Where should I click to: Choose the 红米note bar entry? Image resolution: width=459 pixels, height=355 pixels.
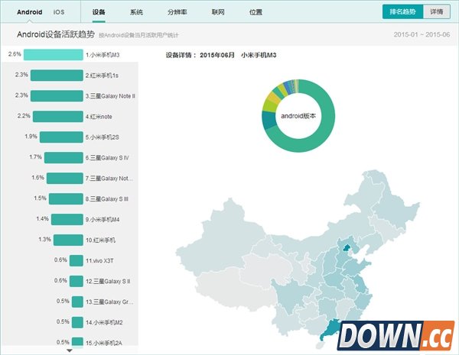pyautogui.click(x=57, y=116)
